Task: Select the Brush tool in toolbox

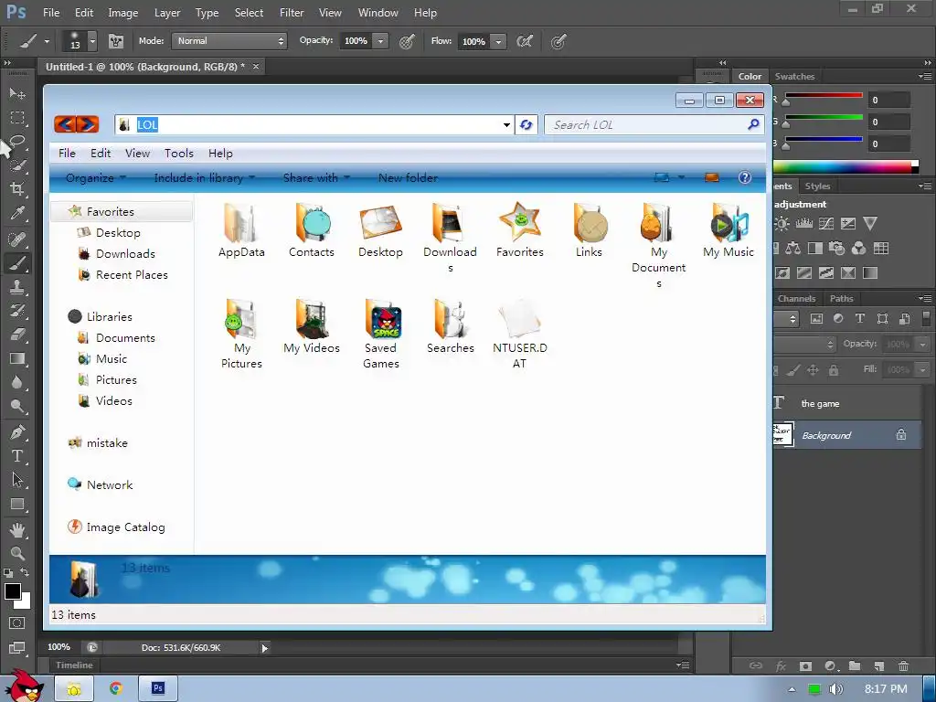Action: [17, 262]
